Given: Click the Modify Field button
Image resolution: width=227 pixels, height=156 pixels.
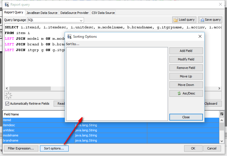Looking at the screenshot, I should pos(186,59).
